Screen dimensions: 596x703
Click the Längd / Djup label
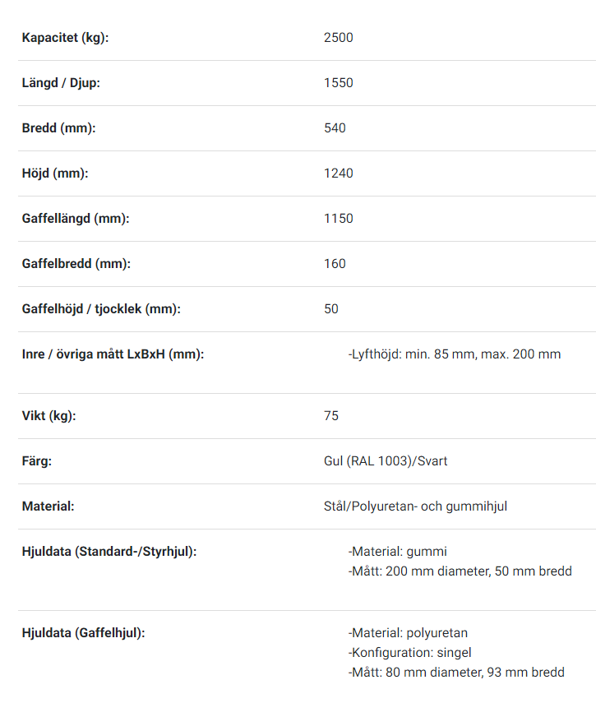click(61, 83)
